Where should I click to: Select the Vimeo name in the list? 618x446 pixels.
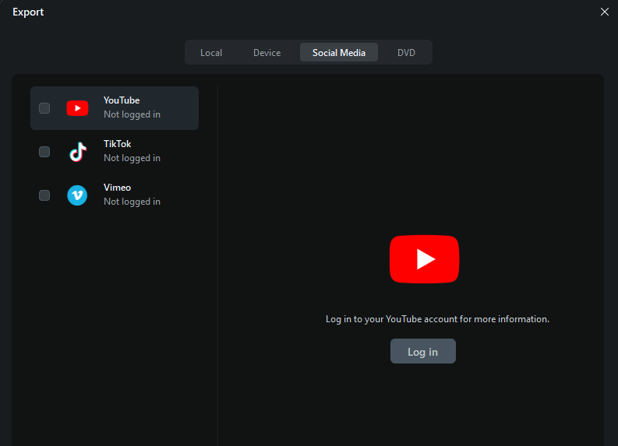[117, 188]
